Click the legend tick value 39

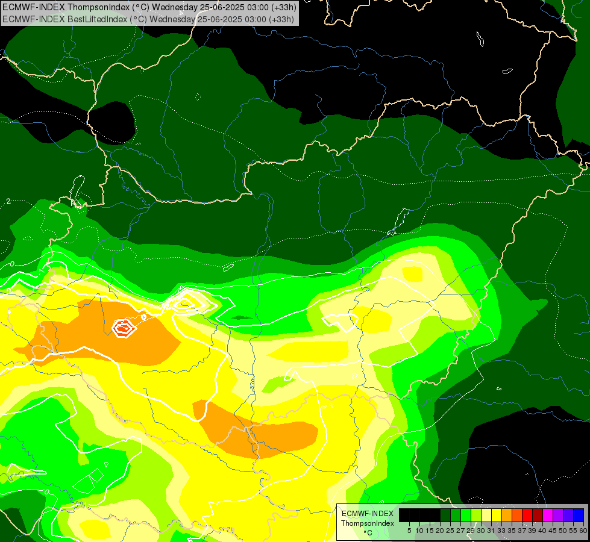pyautogui.click(x=532, y=531)
